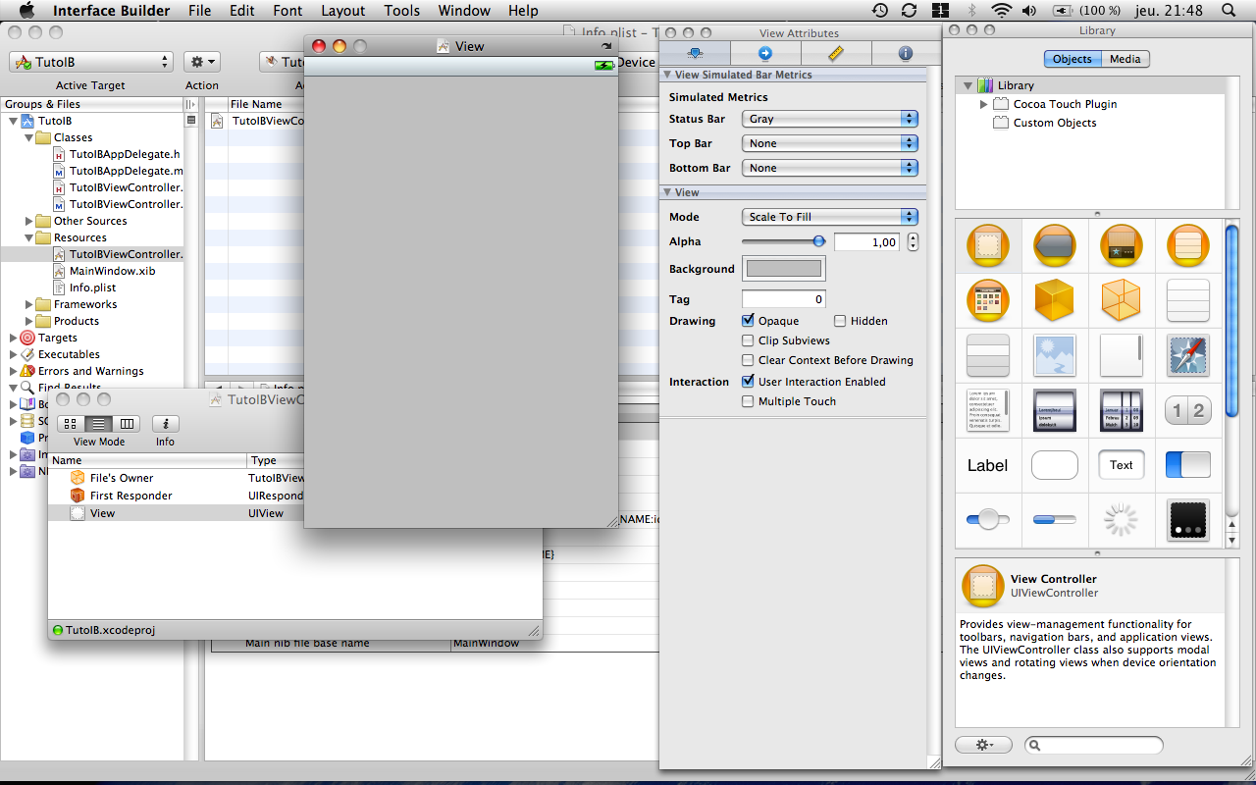The image size is (1256, 785).
Task: Select the Image View library item
Action: tap(1055, 355)
